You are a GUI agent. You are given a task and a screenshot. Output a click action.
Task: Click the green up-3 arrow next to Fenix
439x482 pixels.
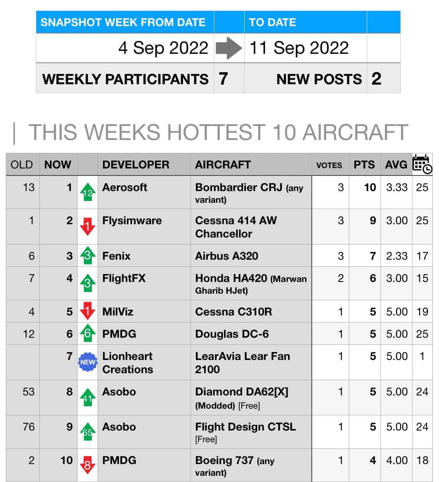coord(87,256)
